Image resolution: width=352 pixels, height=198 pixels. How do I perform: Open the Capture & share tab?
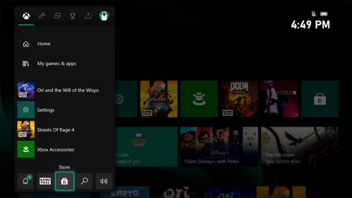point(88,16)
